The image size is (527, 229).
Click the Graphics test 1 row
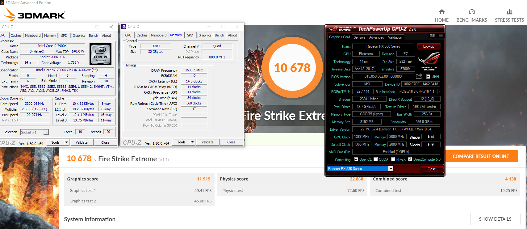140,190
